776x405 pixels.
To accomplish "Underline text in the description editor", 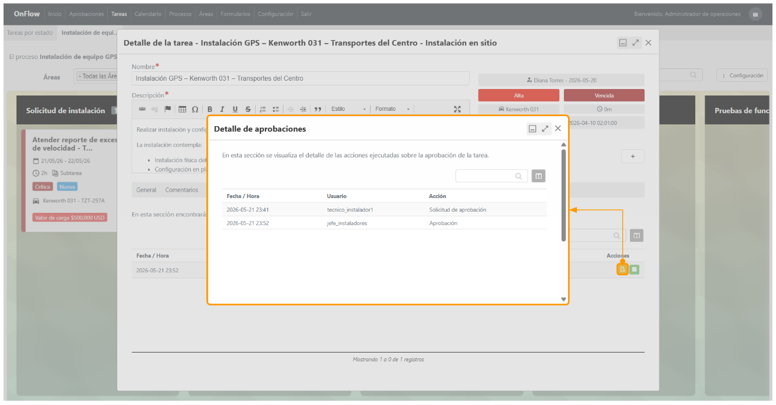I will (235, 109).
